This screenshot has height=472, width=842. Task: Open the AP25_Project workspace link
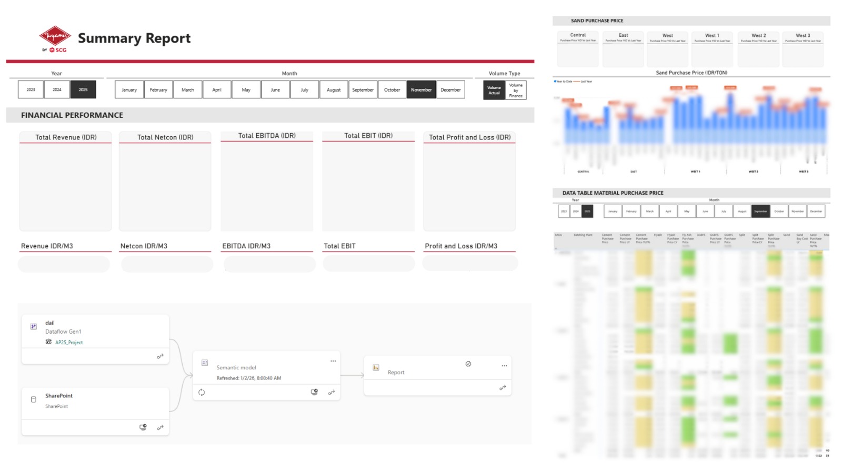pyautogui.click(x=69, y=343)
